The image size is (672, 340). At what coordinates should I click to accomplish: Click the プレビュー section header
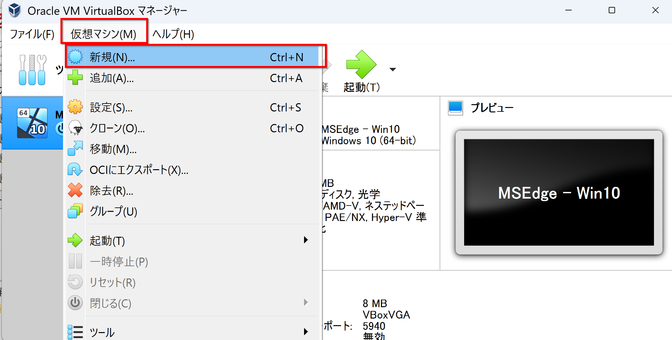(x=492, y=108)
